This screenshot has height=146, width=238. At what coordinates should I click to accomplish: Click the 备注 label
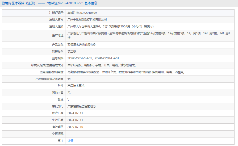(60, 99)
